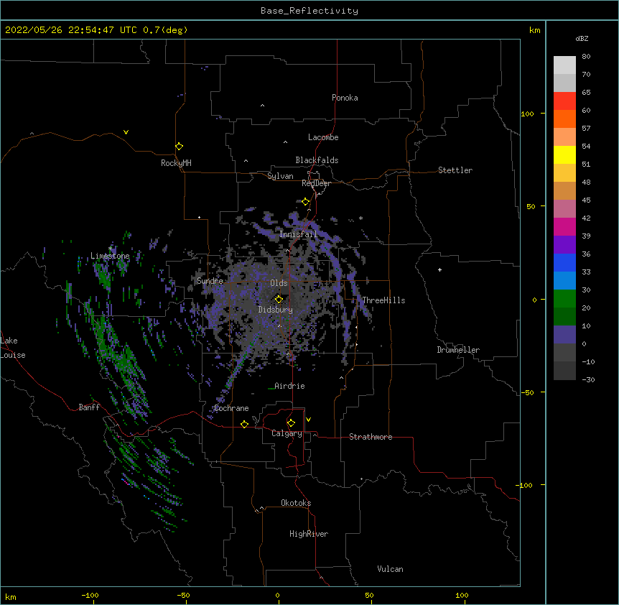The height and width of the screenshot is (605, 619).
Task: Click the blue 36 dBZ legend swatch
Action: pyautogui.click(x=564, y=262)
